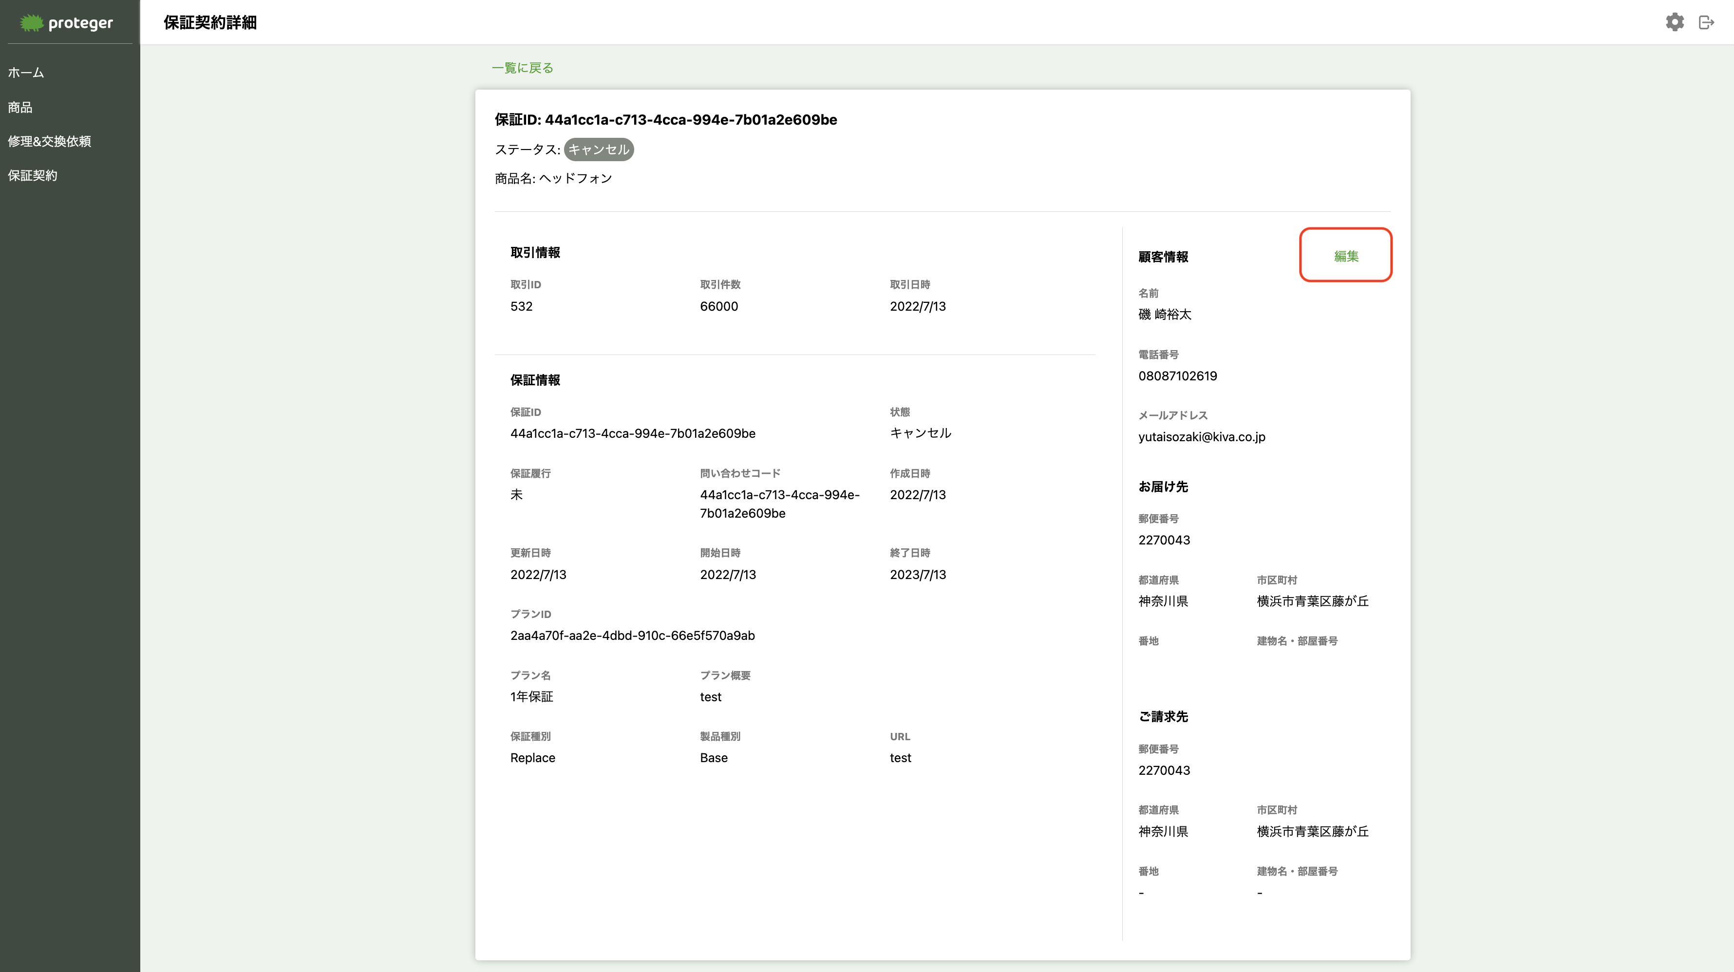This screenshot has height=972, width=1734.
Task: Open 商品 in the sidebar
Action: pyautogui.click(x=20, y=107)
